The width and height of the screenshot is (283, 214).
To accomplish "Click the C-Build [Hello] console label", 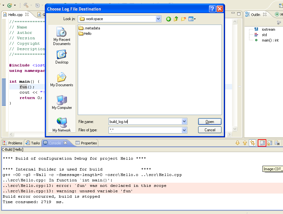I will click(12, 149).
